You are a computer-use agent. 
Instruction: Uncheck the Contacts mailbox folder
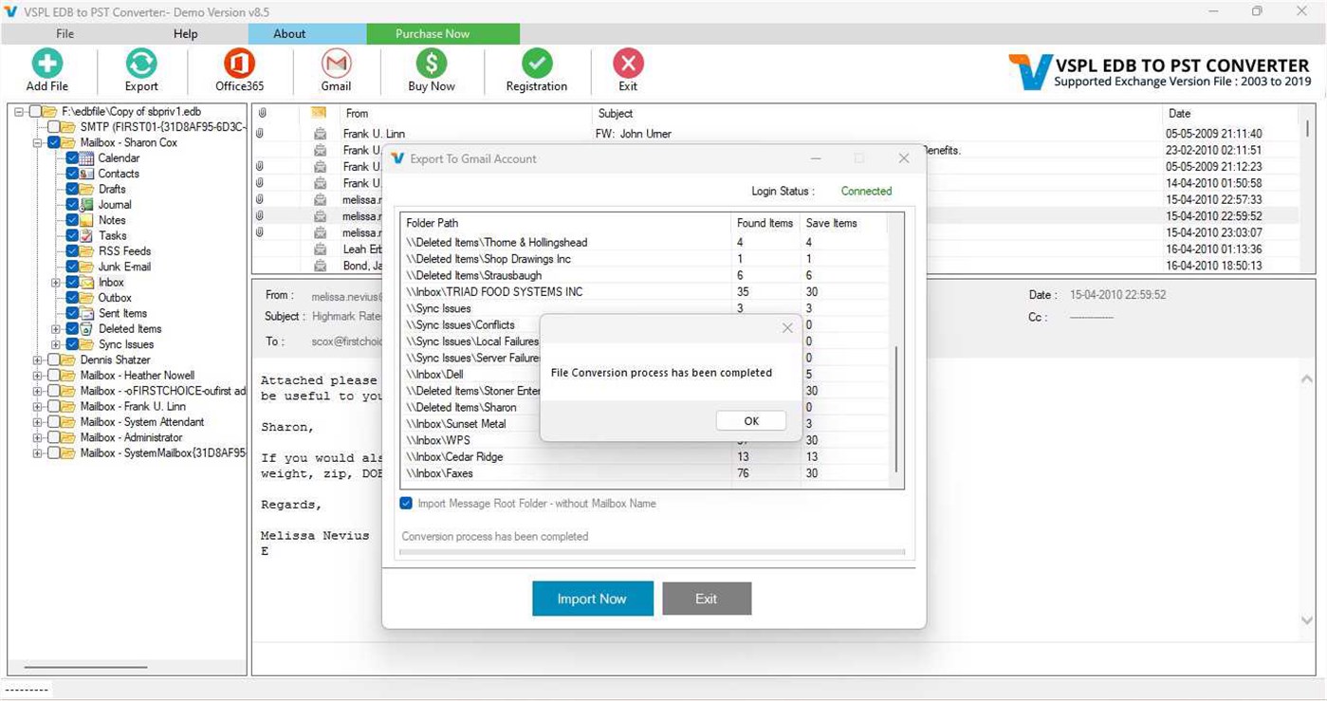(x=72, y=173)
